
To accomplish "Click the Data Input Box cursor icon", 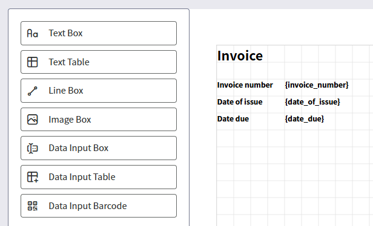I will coord(32,149).
